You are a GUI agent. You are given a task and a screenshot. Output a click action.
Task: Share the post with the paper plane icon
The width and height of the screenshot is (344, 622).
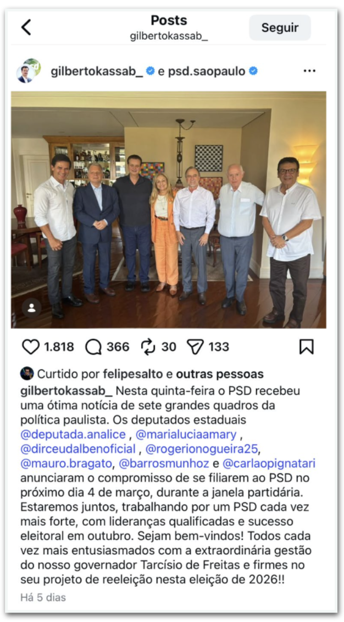point(195,347)
